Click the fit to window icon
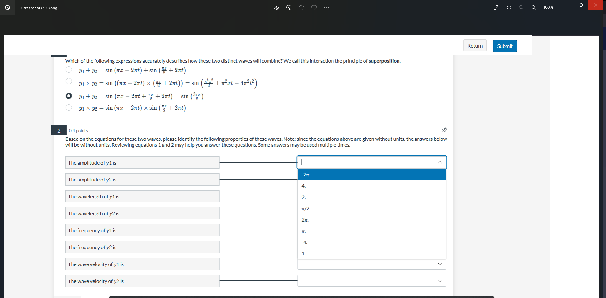Viewport: 606px width, 298px height. click(x=509, y=8)
